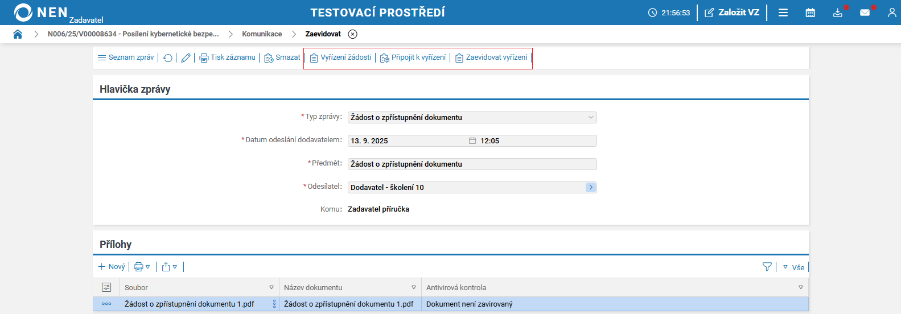Open Odesílatel detail arrow

pos(591,187)
